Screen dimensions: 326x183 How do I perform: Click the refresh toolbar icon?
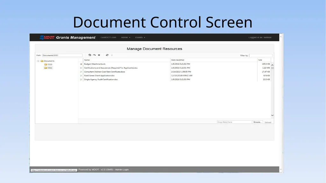107,55
